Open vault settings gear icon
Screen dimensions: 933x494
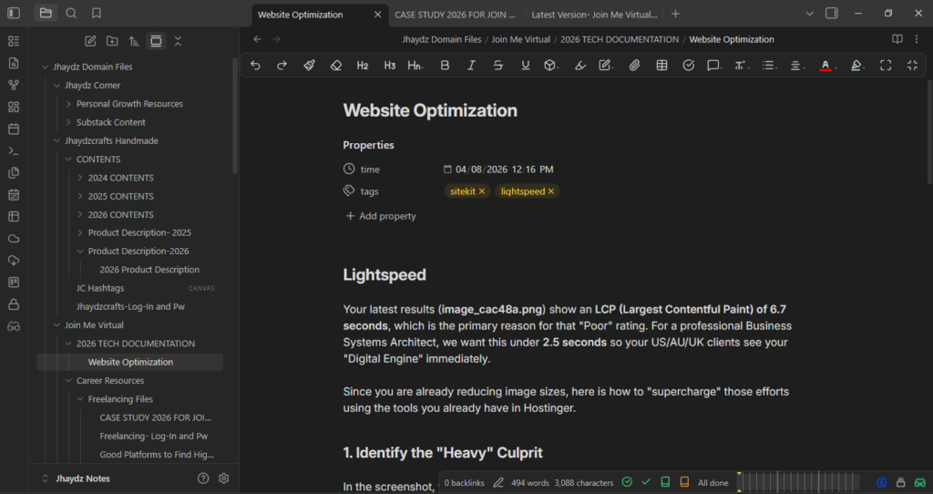(x=224, y=479)
